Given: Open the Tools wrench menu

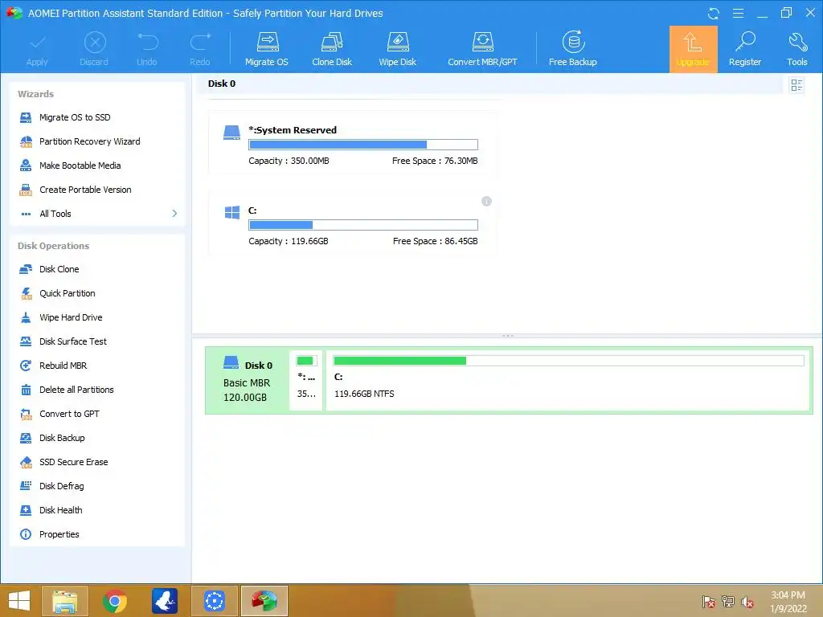Looking at the screenshot, I should 796,49.
